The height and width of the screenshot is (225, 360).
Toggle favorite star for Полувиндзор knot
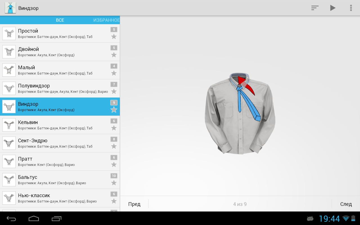click(x=114, y=91)
